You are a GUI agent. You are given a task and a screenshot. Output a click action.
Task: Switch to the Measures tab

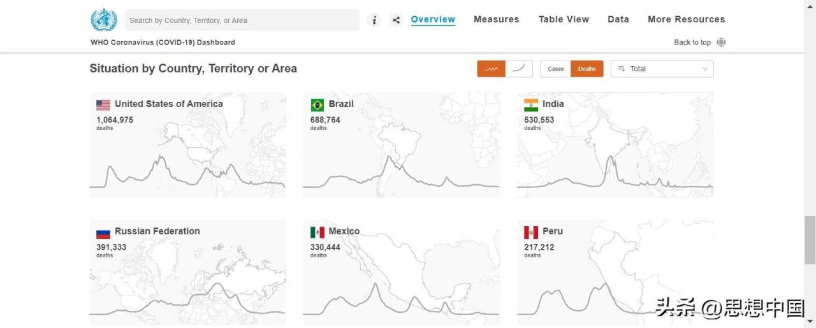pyautogui.click(x=497, y=19)
